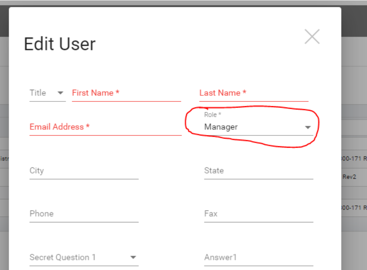Open the Title dropdown
The image size is (367, 270).
click(x=47, y=93)
